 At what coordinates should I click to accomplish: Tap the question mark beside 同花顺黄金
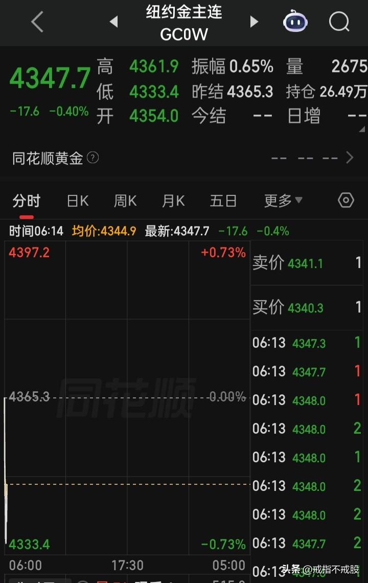pos(93,158)
